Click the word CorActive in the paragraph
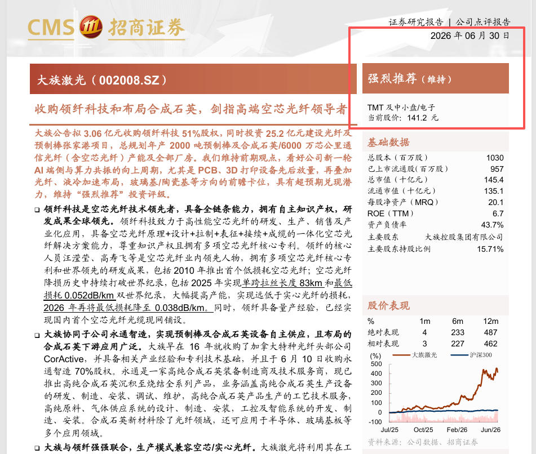This screenshot has width=536, height=454. coord(64,359)
